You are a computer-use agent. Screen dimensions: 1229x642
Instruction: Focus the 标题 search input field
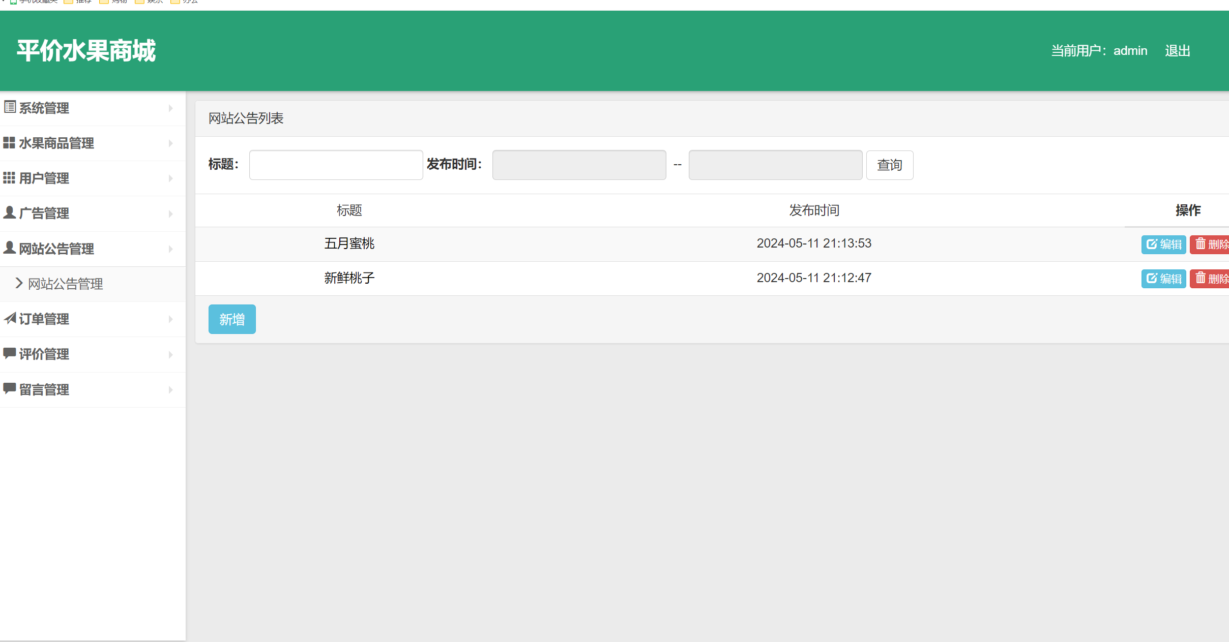pos(336,165)
